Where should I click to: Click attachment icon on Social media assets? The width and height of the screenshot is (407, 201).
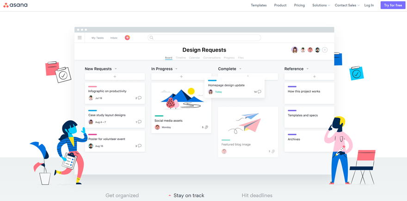click(207, 127)
